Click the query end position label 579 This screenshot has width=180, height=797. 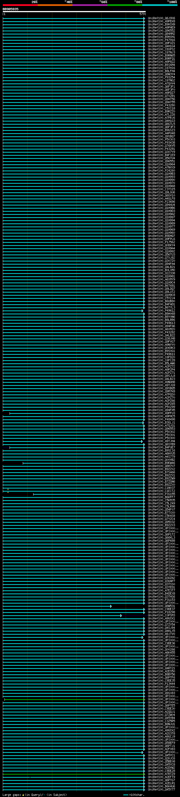pos(142,14)
